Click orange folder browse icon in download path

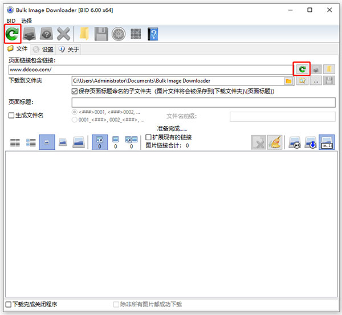(288, 81)
